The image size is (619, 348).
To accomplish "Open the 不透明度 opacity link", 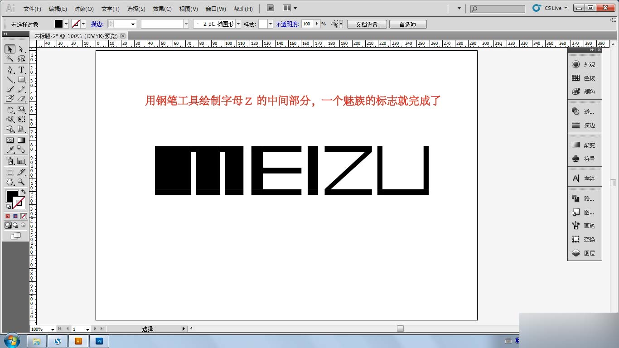I will pyautogui.click(x=287, y=24).
